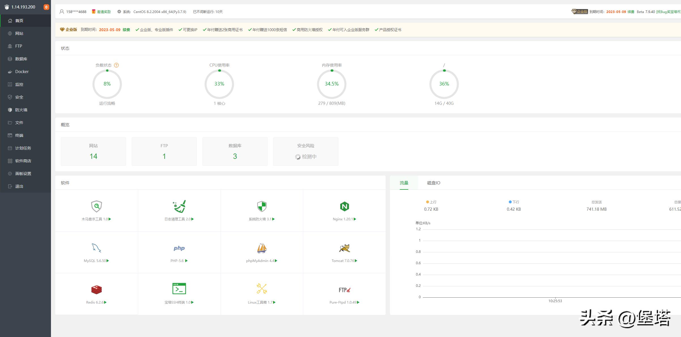The image size is (681, 337).
Task: Open Docker in the sidebar menu
Action: 22,72
